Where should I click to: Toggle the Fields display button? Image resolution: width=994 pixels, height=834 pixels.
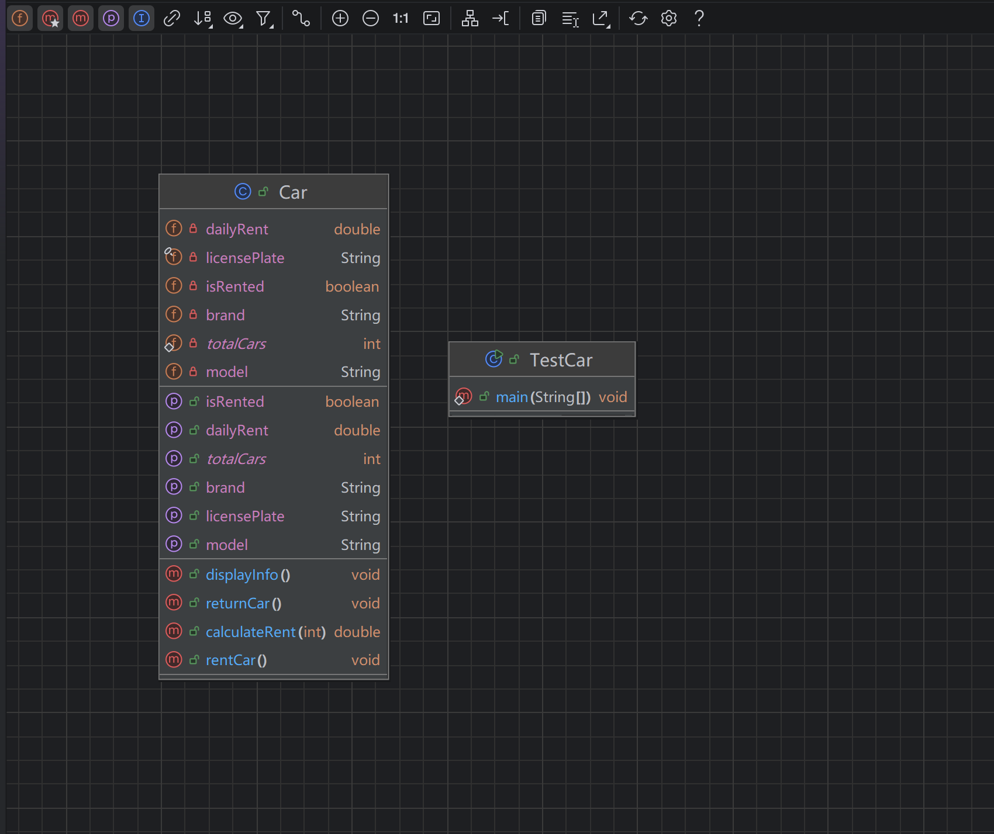[20, 19]
